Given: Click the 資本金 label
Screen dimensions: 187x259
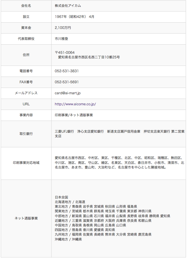Looking at the screenshot, I should pos(26,28).
